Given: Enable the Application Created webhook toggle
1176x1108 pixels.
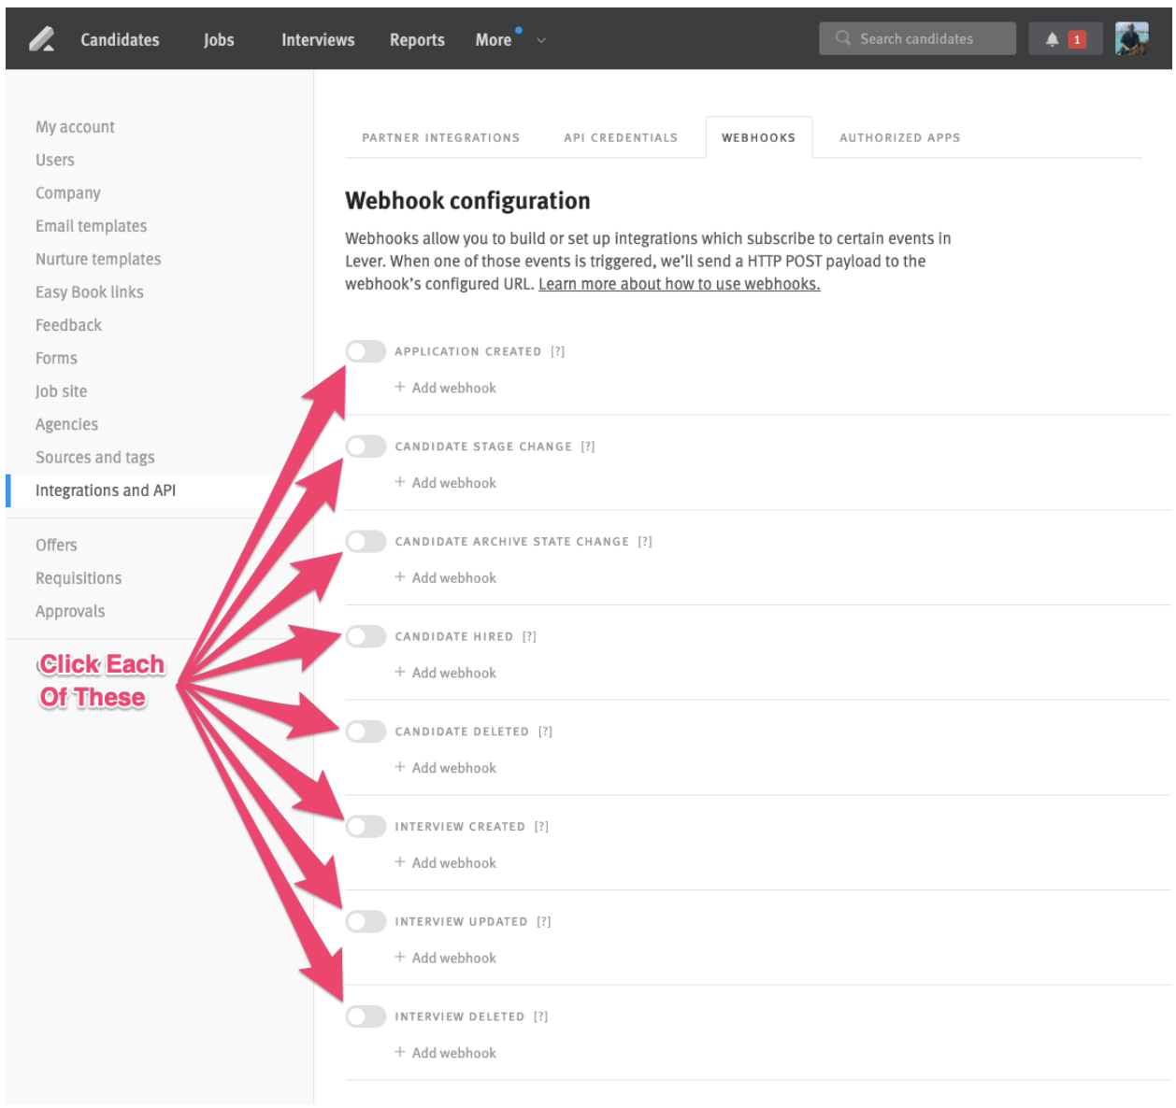Looking at the screenshot, I should (366, 351).
